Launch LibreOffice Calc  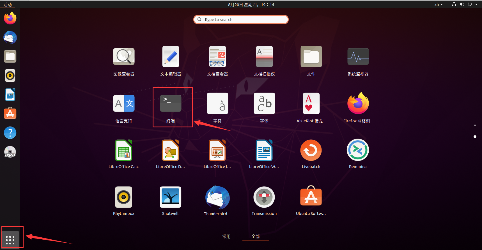click(124, 150)
